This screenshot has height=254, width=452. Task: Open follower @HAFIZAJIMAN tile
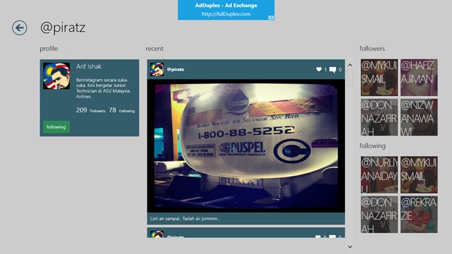click(419, 77)
